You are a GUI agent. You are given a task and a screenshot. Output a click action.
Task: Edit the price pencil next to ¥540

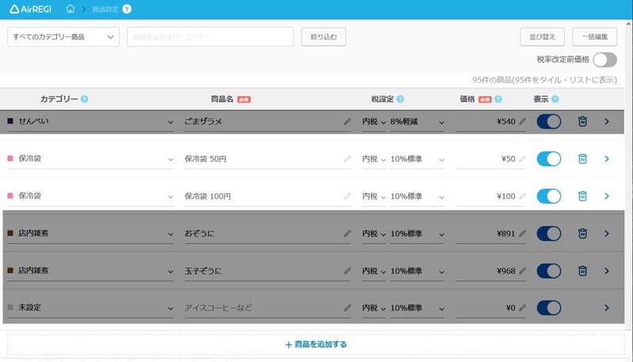(522, 121)
